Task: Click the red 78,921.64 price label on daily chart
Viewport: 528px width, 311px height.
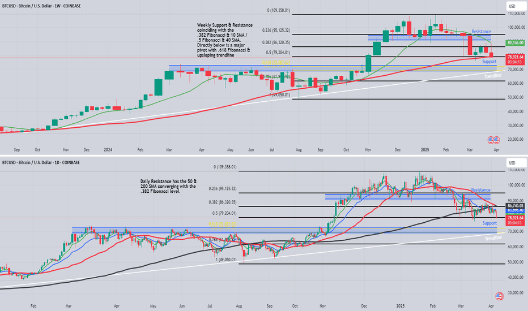Action: (515, 220)
